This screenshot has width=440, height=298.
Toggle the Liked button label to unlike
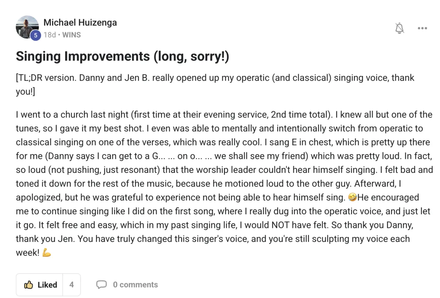tap(47, 285)
